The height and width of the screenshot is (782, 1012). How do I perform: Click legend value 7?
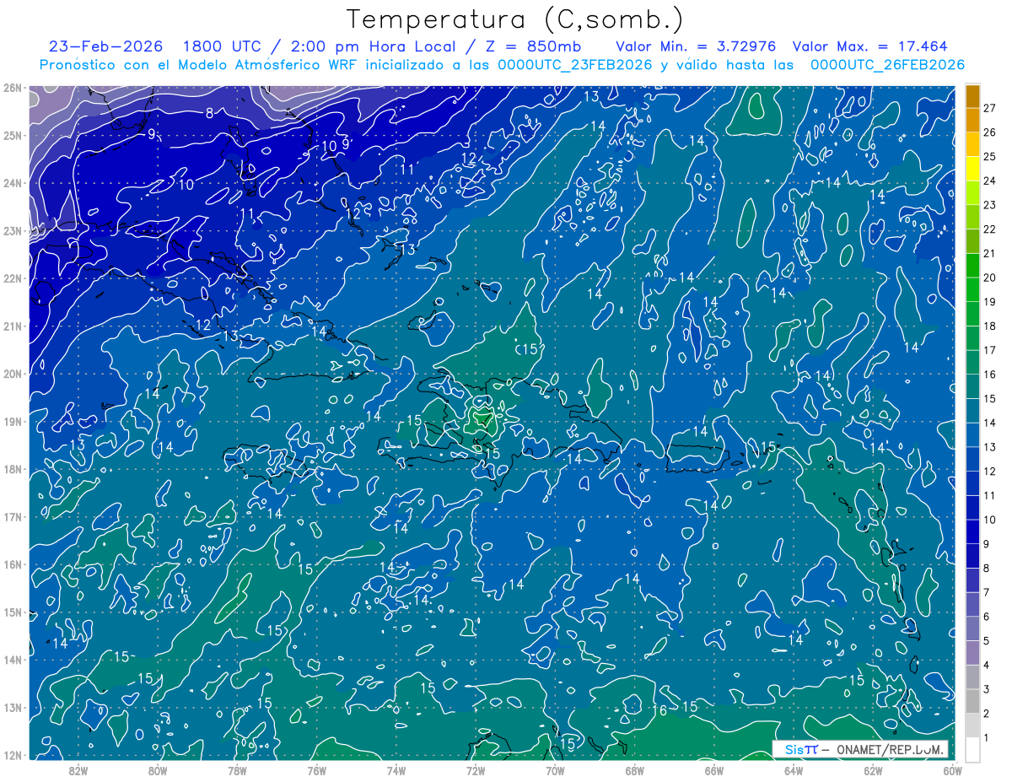(x=987, y=592)
